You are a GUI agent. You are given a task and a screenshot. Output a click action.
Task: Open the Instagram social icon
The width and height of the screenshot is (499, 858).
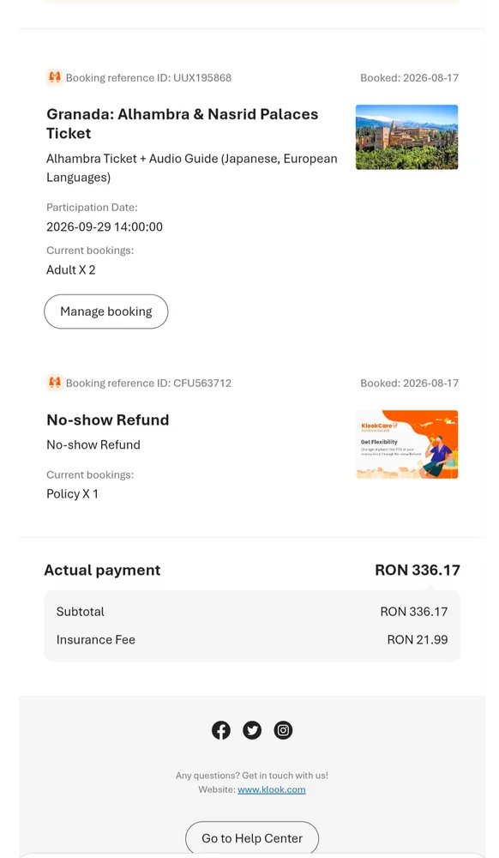click(283, 730)
